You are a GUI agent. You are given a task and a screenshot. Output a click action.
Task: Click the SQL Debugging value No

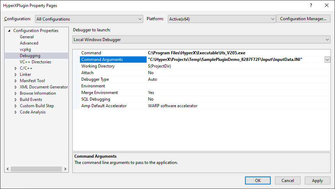point(150,99)
